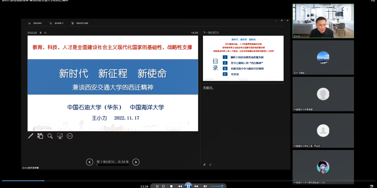Click the next slide preview thumbnail
377x188 pixels.
[x=243, y=58]
